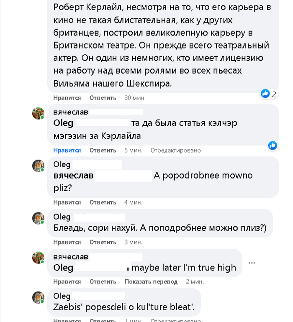Click the '30 мин.' timestamp link
293x322 pixels.
coord(135,98)
